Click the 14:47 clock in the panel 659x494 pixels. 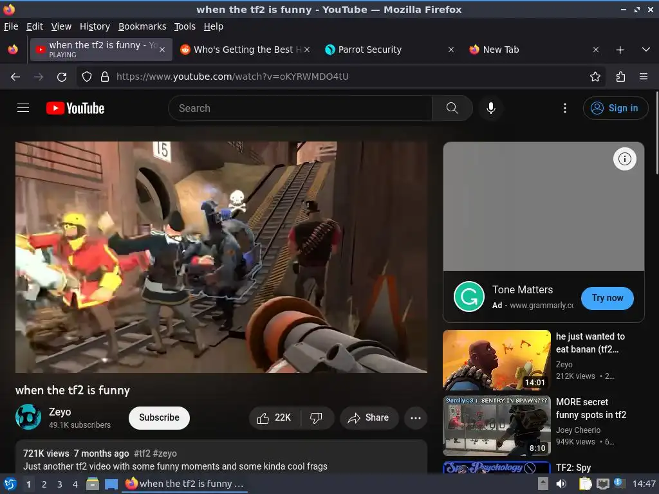(644, 484)
